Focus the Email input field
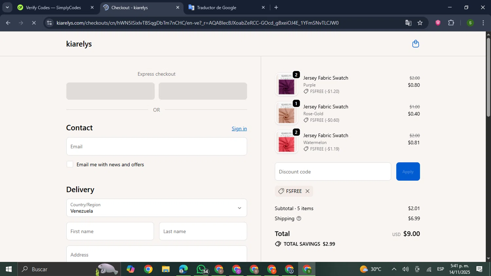Viewport: 491px width, 276px height. (x=156, y=146)
